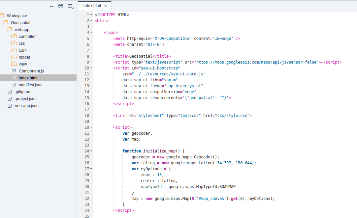Click the latitude value -34.397

click(x=223, y=163)
